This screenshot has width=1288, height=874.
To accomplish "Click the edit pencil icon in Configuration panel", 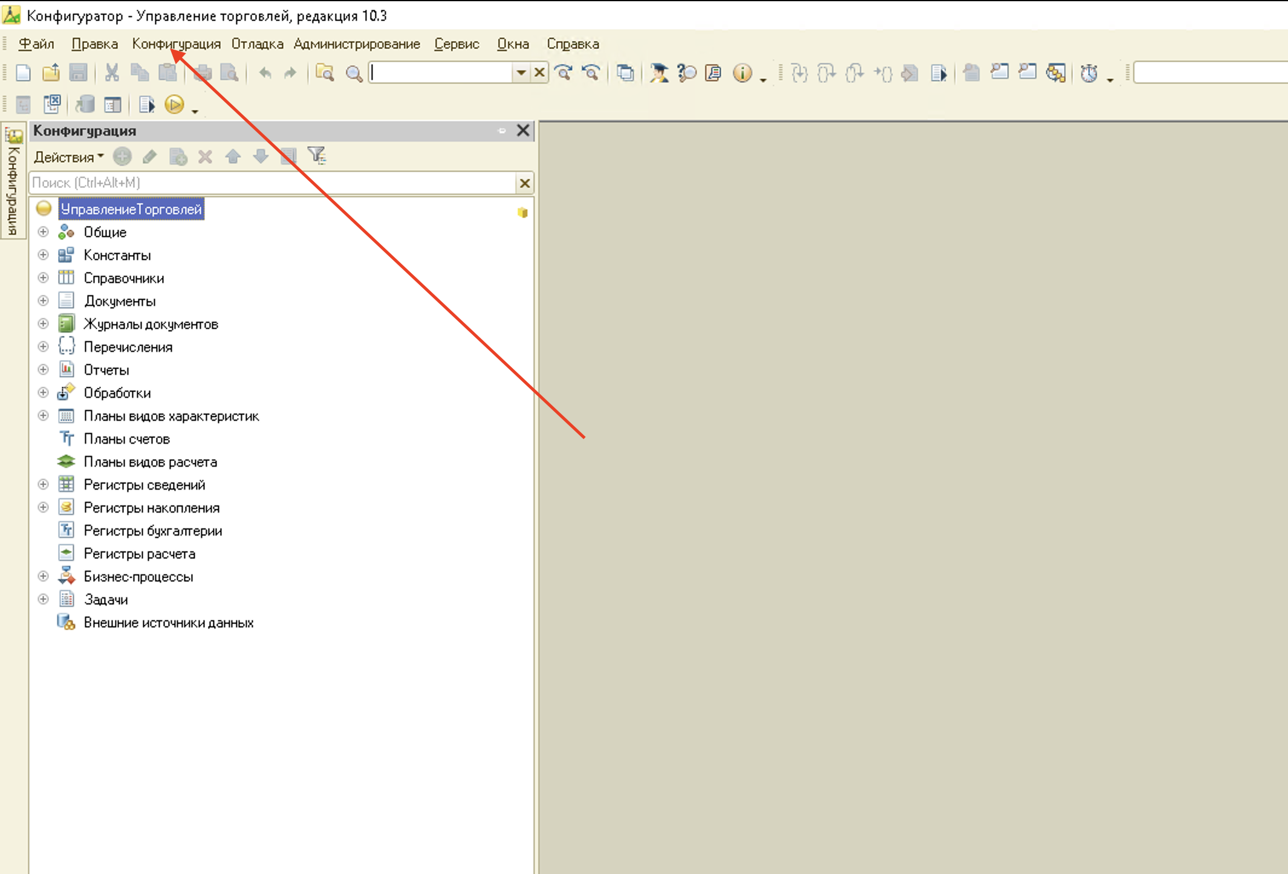I will point(150,157).
